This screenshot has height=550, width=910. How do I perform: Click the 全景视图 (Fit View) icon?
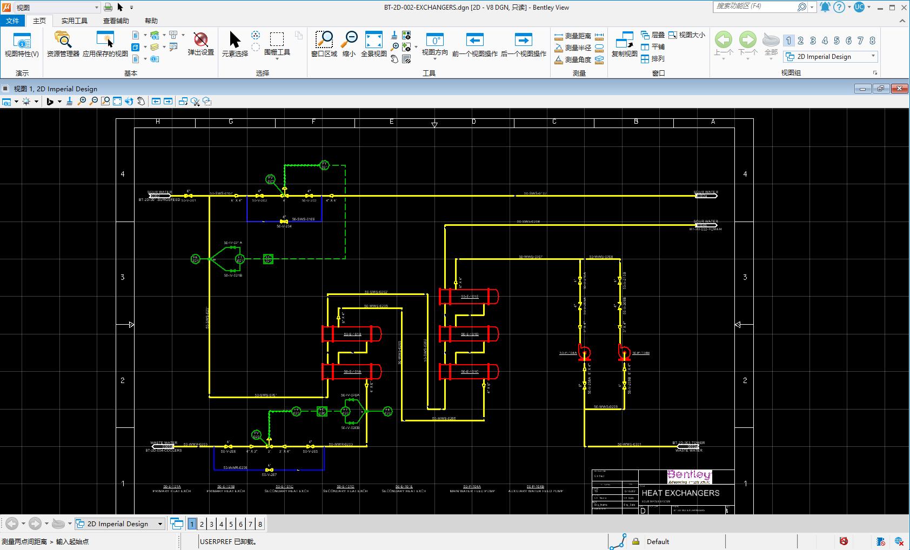[x=373, y=40]
